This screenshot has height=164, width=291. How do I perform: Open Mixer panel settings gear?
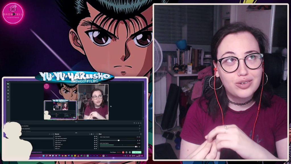(140, 134)
